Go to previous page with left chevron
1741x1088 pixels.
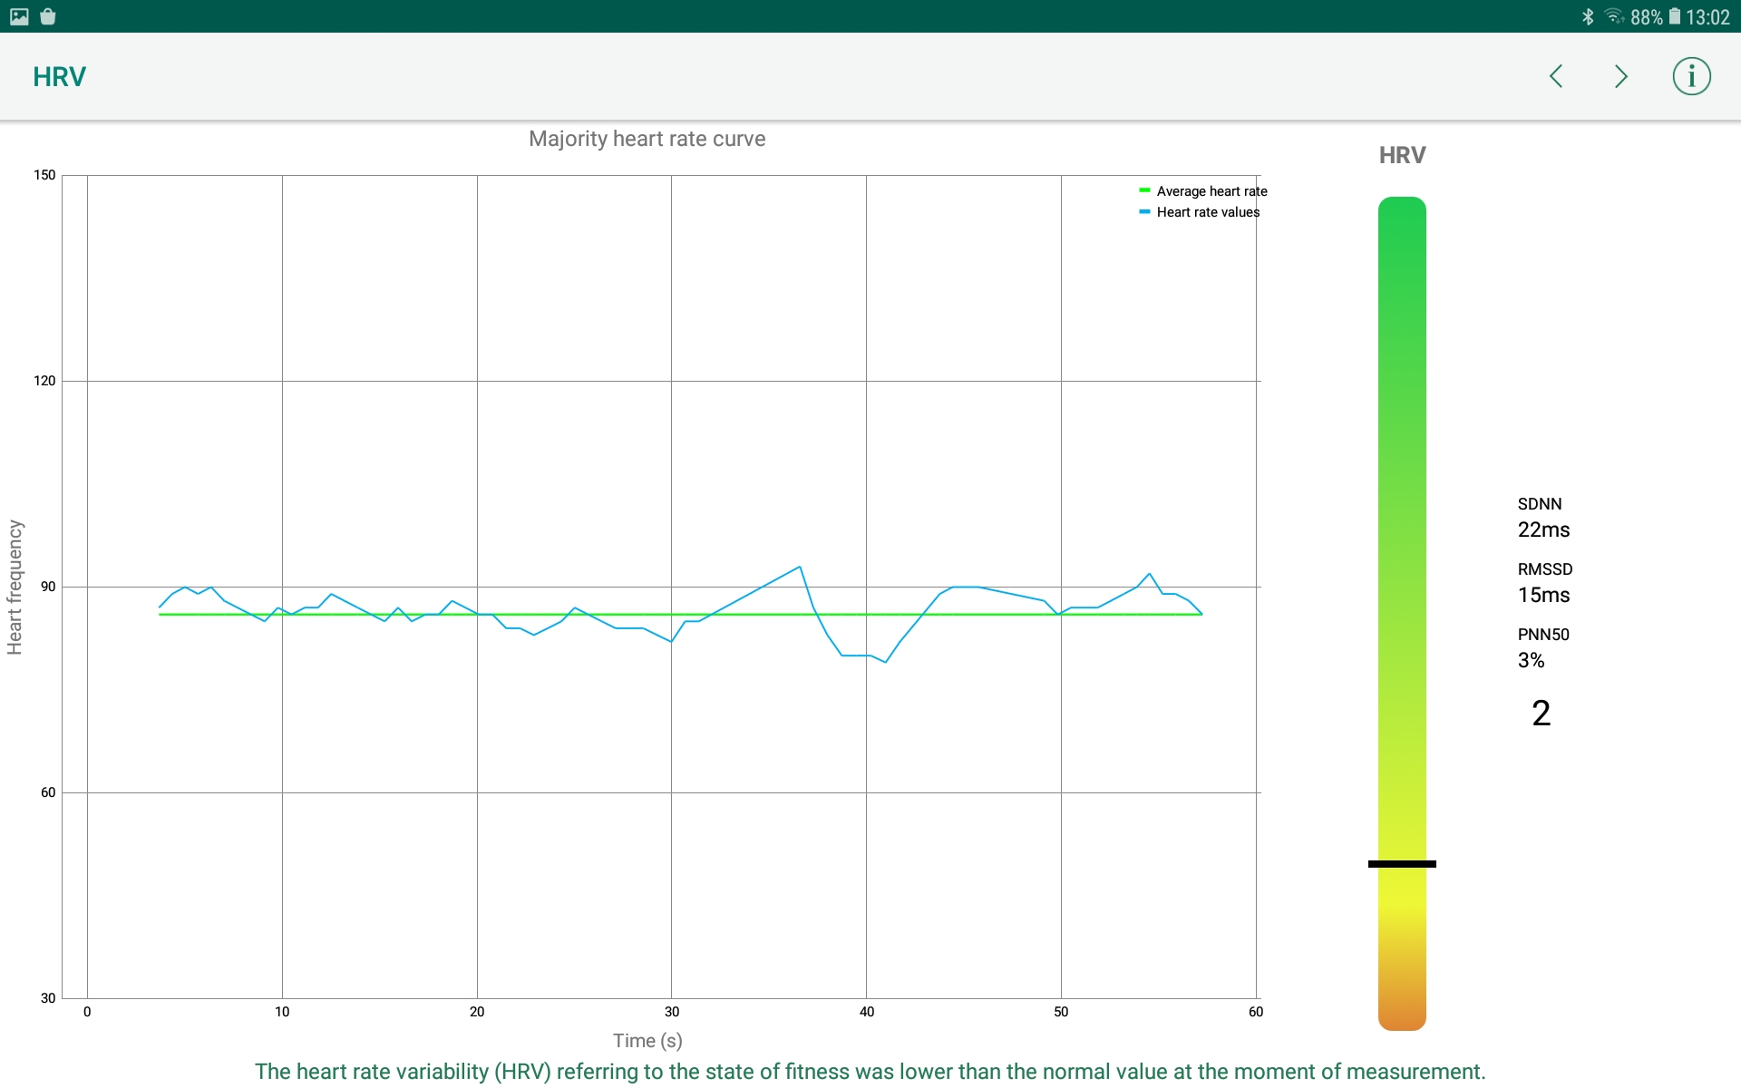1556,76
